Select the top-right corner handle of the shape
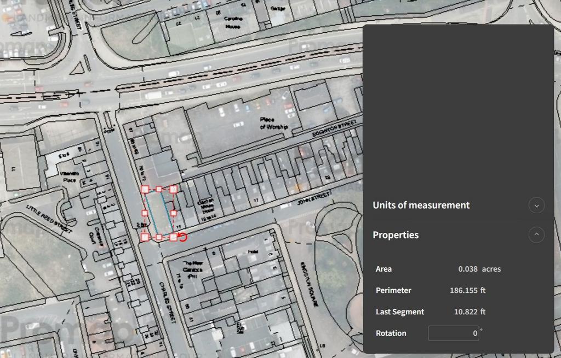Viewport: 561px width, 358px height. pyautogui.click(x=173, y=189)
